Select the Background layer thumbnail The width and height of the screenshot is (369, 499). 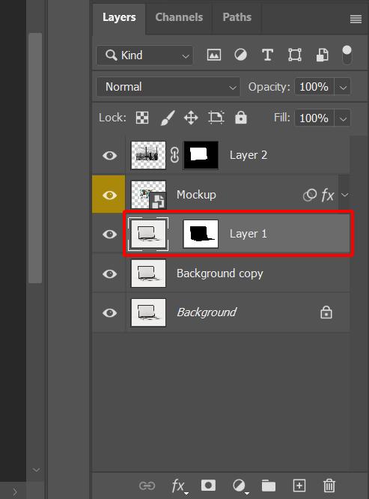pos(148,312)
